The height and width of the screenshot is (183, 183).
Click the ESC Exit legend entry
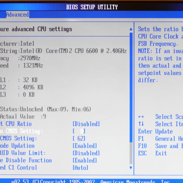[152, 153]
